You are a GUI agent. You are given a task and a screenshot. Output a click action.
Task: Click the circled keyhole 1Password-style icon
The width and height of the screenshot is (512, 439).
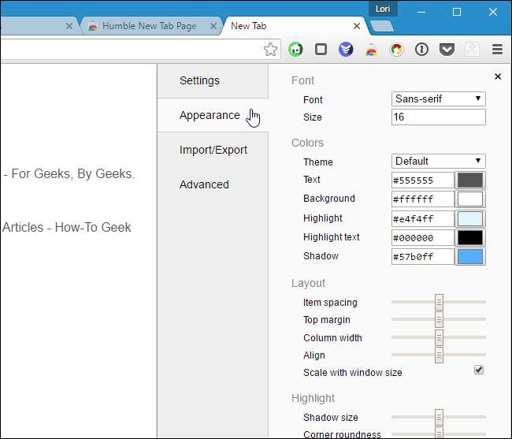click(421, 50)
